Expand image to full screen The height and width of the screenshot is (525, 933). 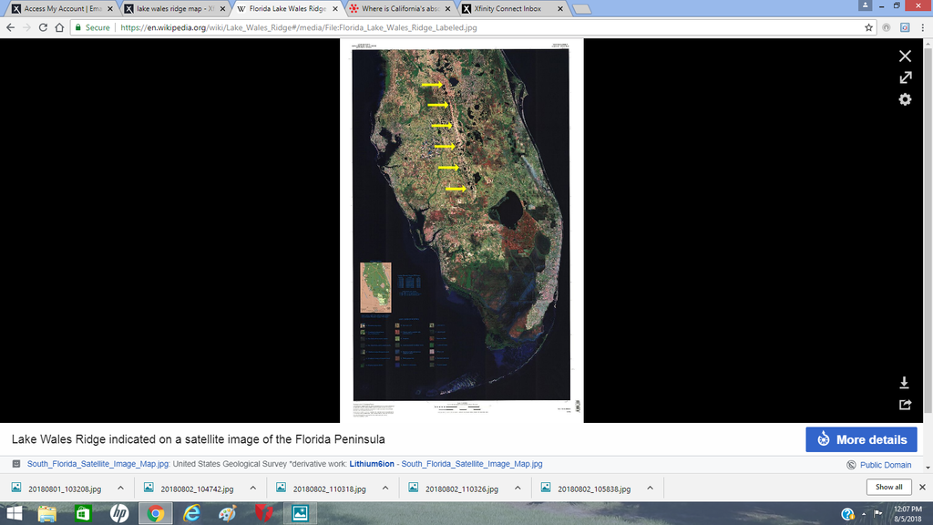click(x=905, y=77)
